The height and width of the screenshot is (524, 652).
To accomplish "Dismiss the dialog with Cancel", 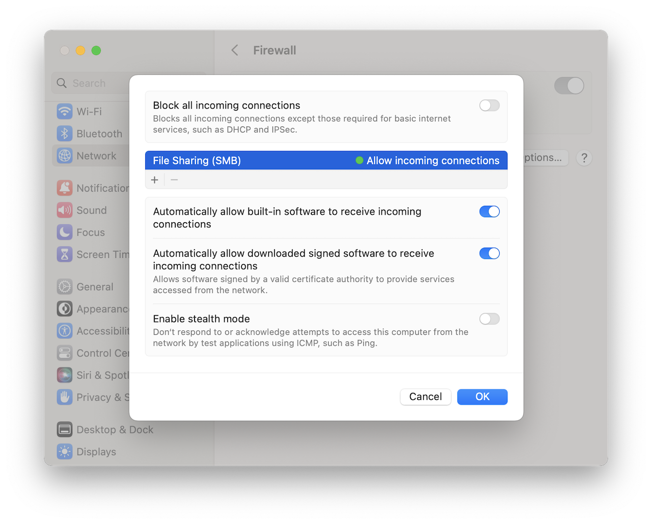I will click(x=425, y=397).
